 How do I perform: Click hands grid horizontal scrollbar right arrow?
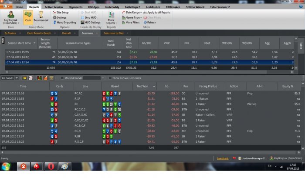(x=299, y=152)
